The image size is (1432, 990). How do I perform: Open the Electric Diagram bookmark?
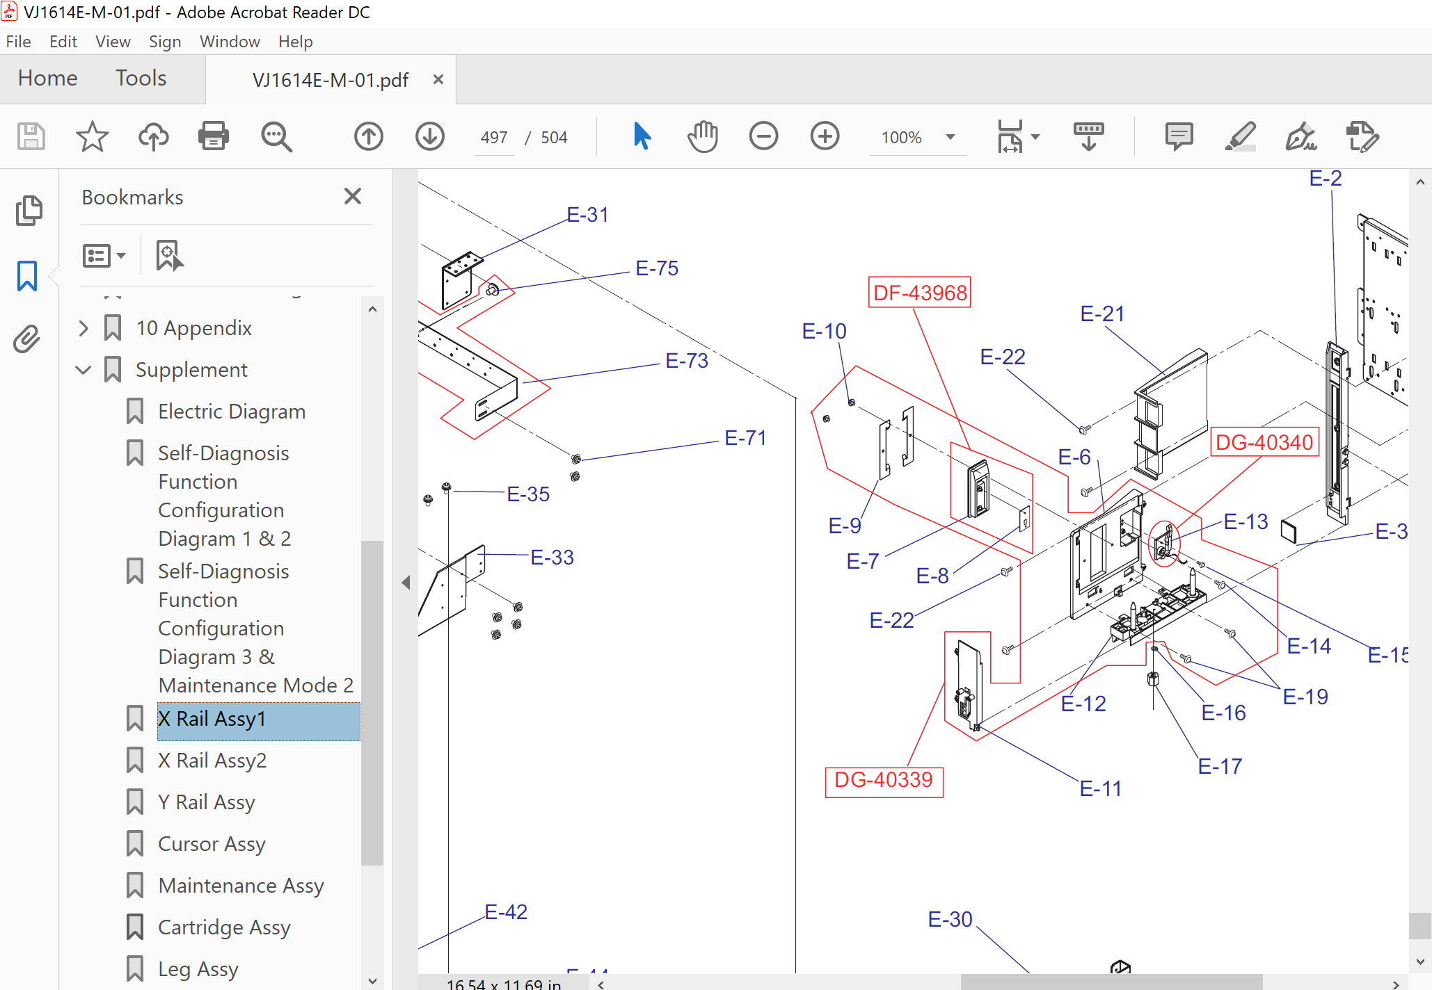tap(232, 412)
